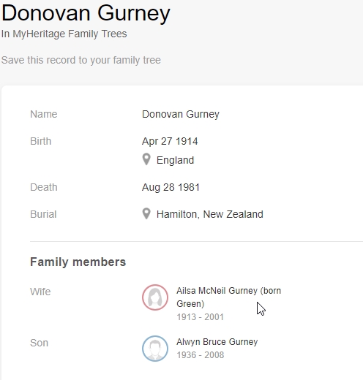Click the Burial field label
Image resolution: width=363 pixels, height=380 pixels.
pyautogui.click(x=43, y=214)
